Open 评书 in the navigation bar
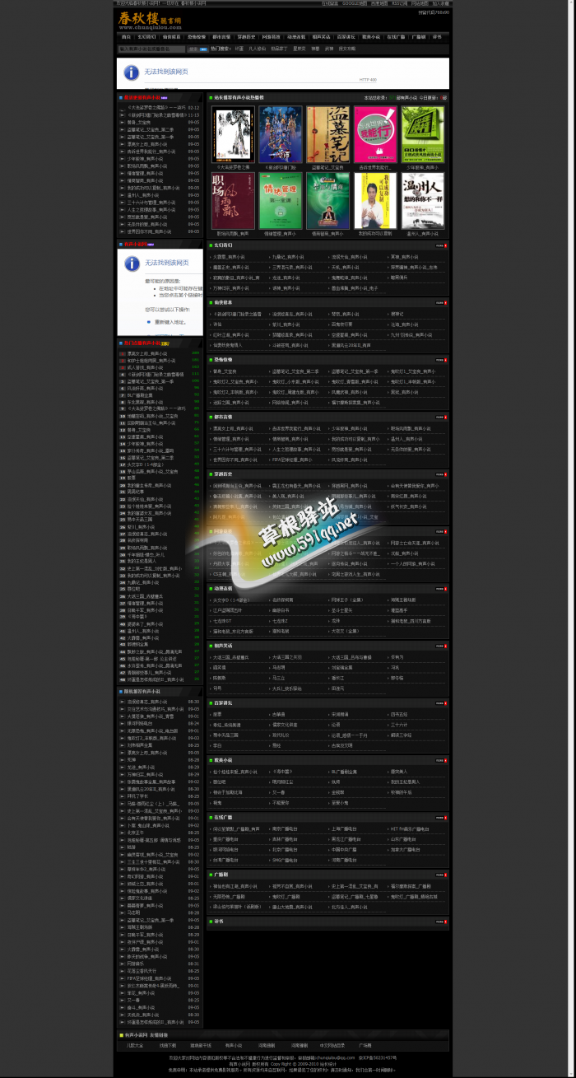The image size is (576, 1078). (x=437, y=37)
